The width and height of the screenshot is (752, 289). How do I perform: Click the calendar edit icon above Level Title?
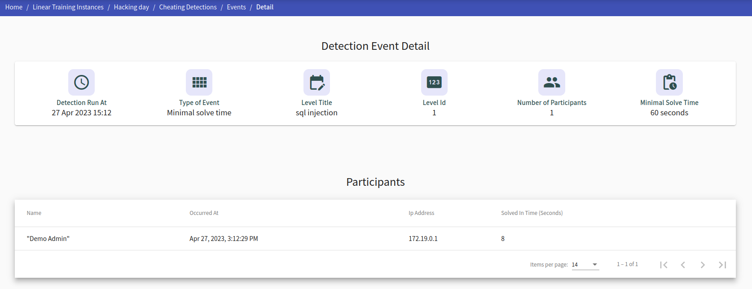pos(317,82)
